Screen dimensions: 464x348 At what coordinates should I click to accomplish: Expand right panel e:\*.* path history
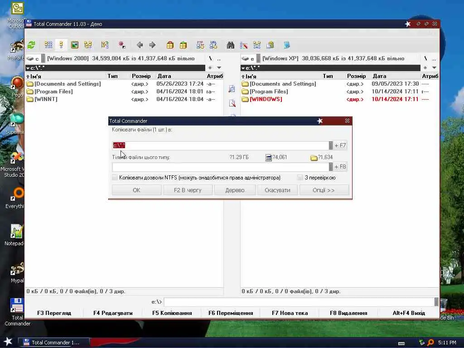[x=243, y=68]
